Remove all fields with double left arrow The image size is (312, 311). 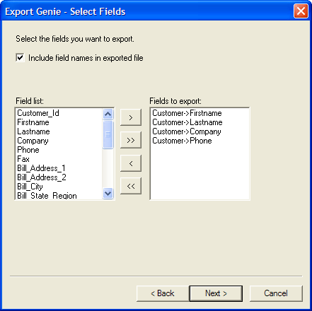(x=131, y=186)
